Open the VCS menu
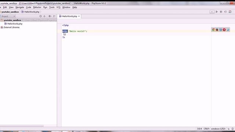The image size is (235, 132). click(58, 7)
